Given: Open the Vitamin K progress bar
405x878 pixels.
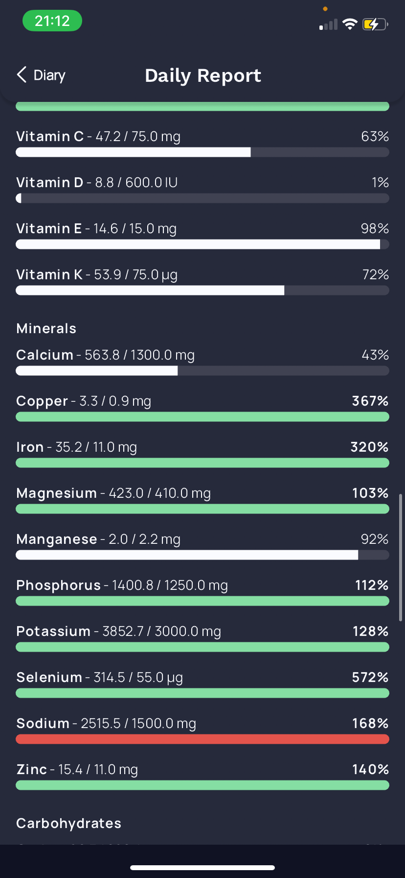Looking at the screenshot, I should 202,291.
